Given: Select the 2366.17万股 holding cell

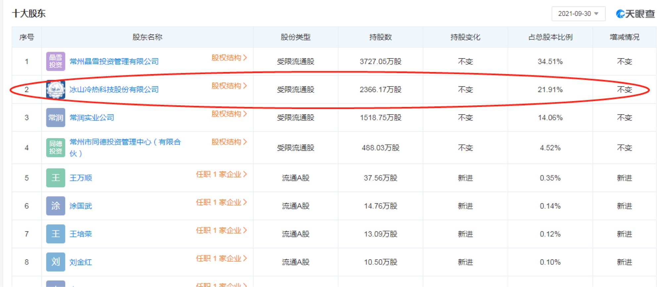Looking at the screenshot, I should point(381,90).
